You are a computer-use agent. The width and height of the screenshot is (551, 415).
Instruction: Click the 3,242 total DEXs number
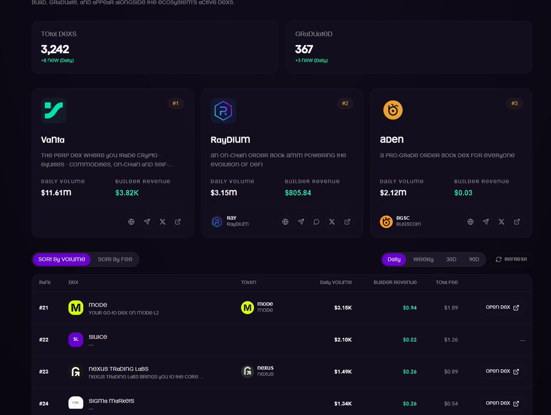point(55,49)
